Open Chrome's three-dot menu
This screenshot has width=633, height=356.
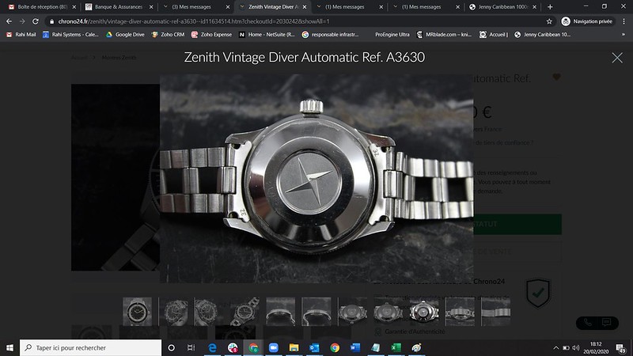point(624,21)
